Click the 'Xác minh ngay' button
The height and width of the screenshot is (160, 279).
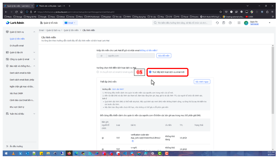[202, 81]
